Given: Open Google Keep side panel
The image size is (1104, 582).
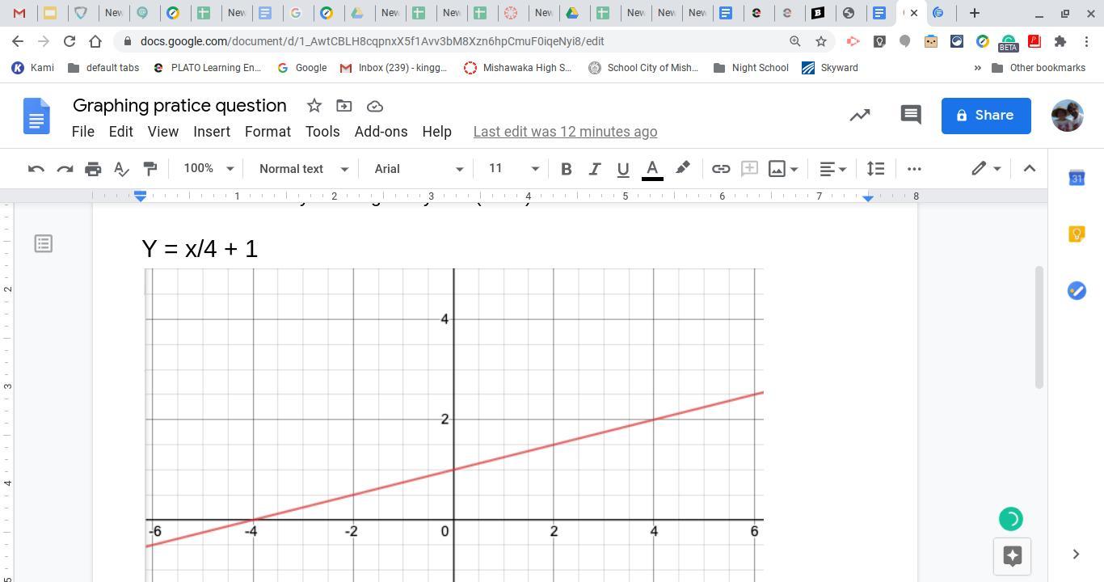Looking at the screenshot, I should (x=1077, y=234).
